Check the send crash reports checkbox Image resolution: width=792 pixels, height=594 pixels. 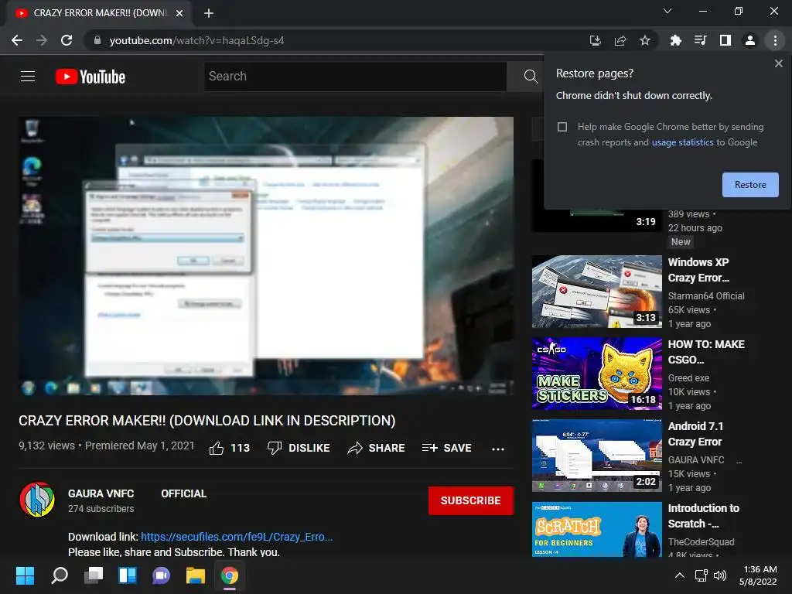(x=562, y=127)
